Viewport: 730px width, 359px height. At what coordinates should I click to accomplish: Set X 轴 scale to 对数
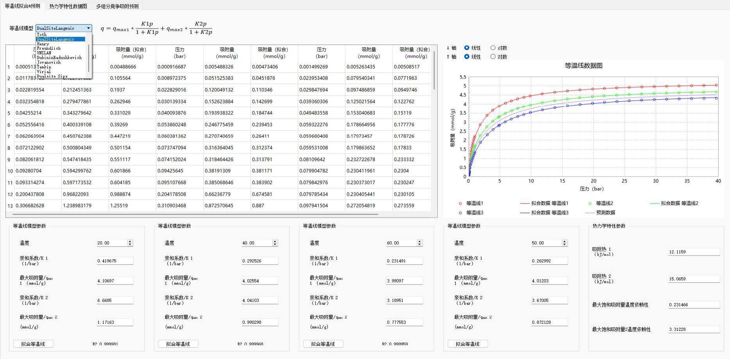[x=493, y=48]
